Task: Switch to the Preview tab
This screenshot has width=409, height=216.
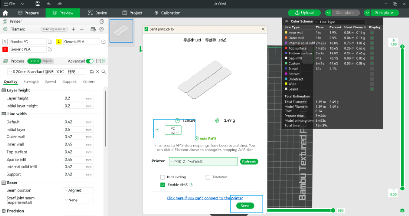Action: (63, 13)
